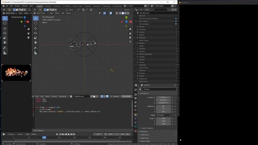Image resolution: width=258 pixels, height=145 pixels.
Task: Switch to the Modeling workspace tab
Action: [x=48, y=6]
